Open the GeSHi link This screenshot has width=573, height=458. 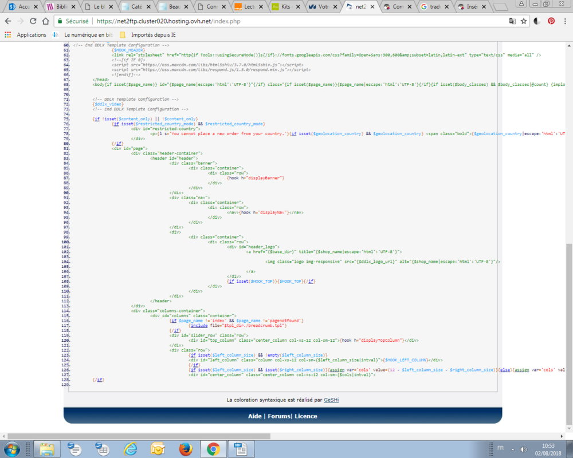(331, 400)
